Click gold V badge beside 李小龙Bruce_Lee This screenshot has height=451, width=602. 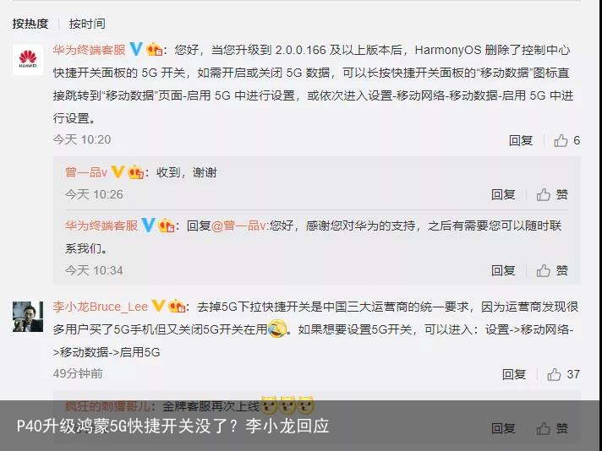(x=158, y=306)
